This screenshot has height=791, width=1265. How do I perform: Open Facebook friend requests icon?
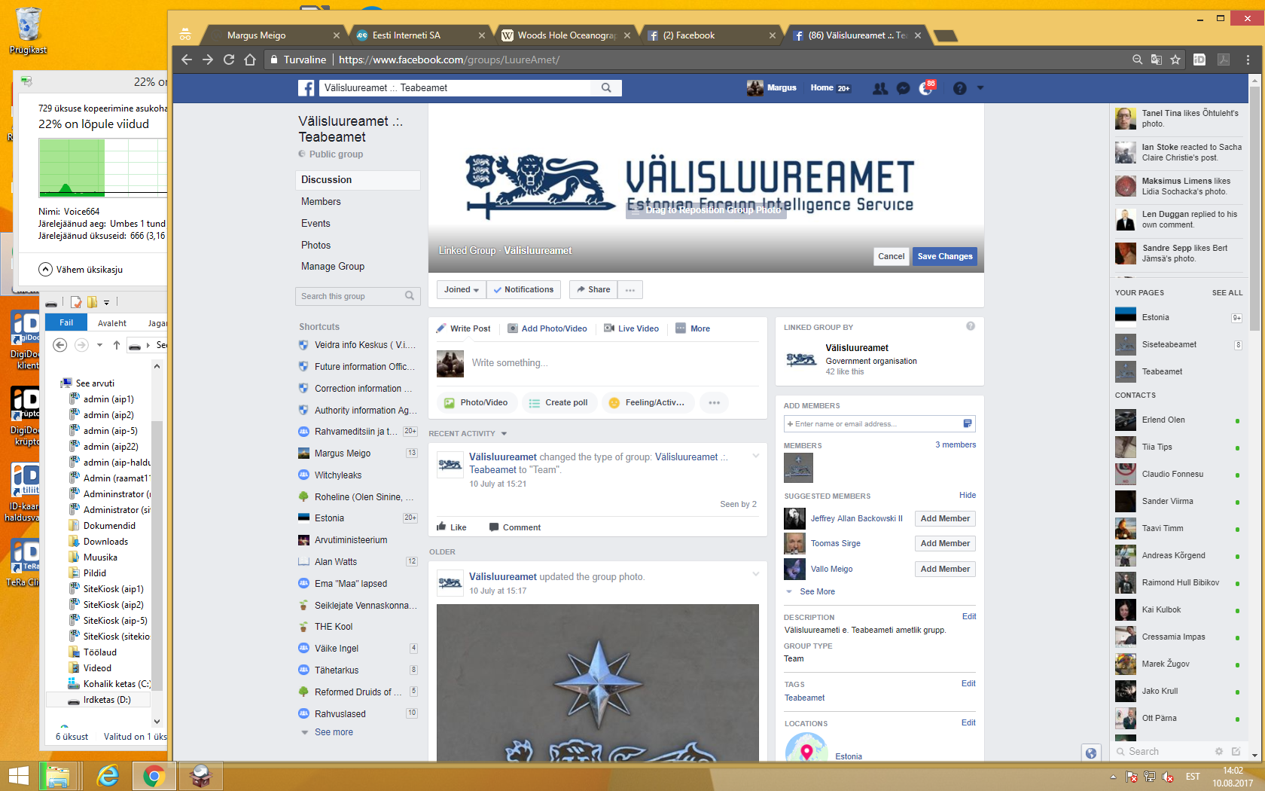point(879,88)
